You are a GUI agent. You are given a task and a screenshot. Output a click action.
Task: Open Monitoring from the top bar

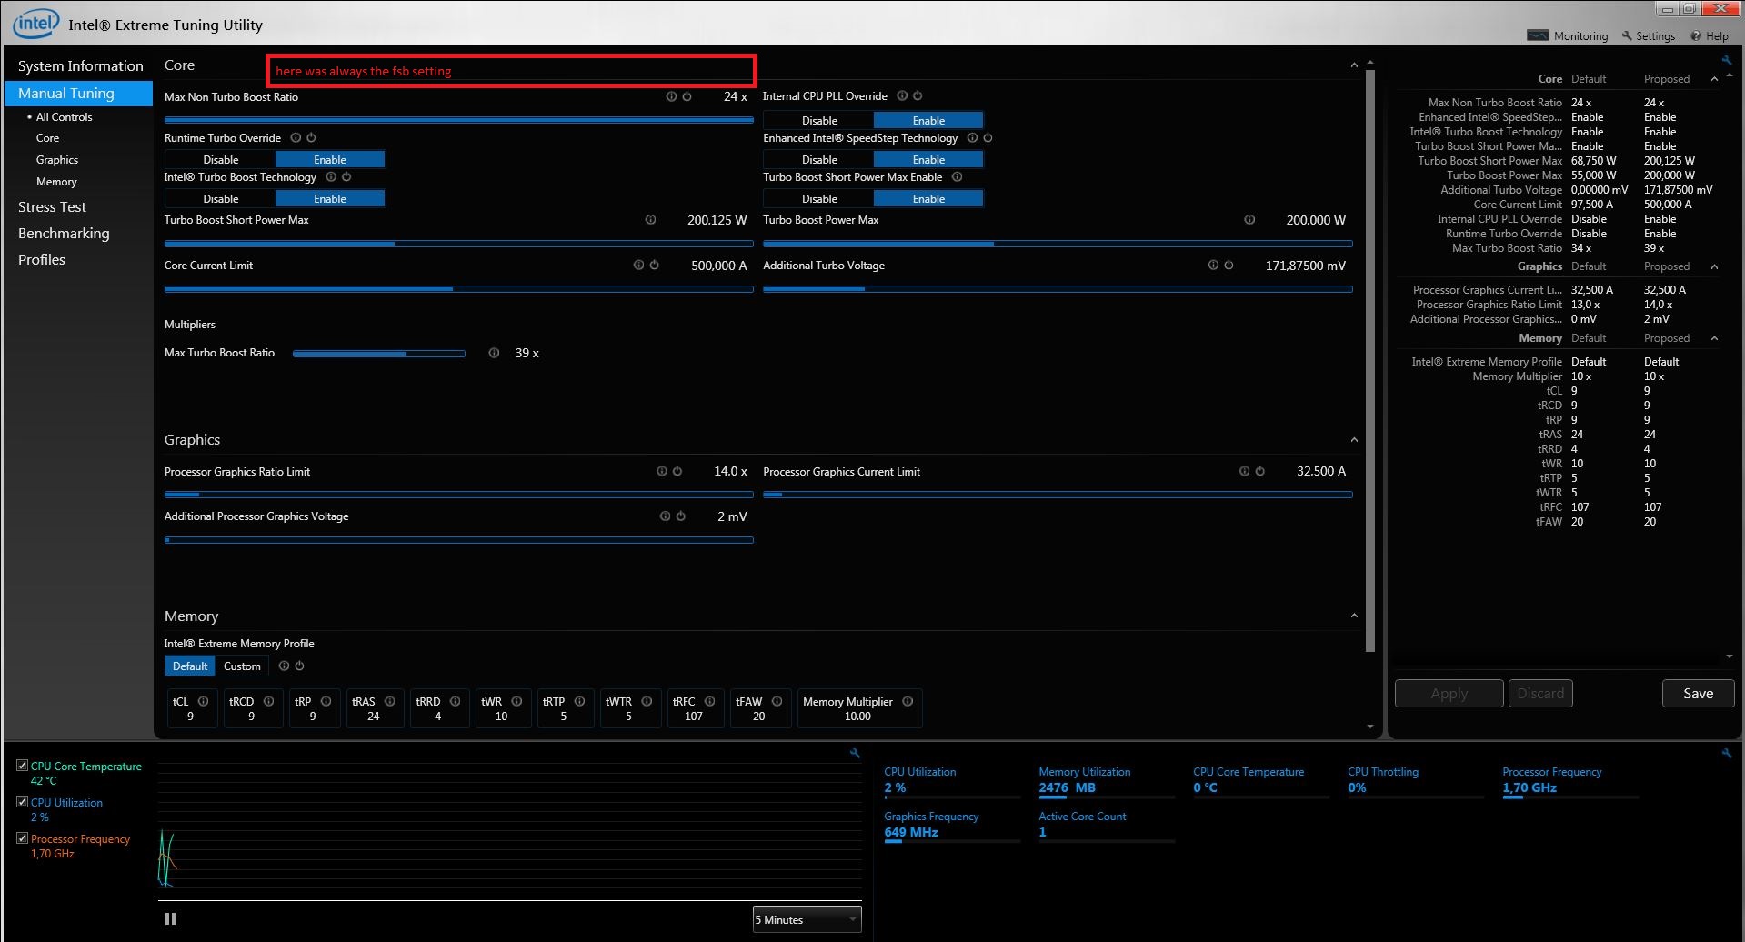[x=1568, y=36]
